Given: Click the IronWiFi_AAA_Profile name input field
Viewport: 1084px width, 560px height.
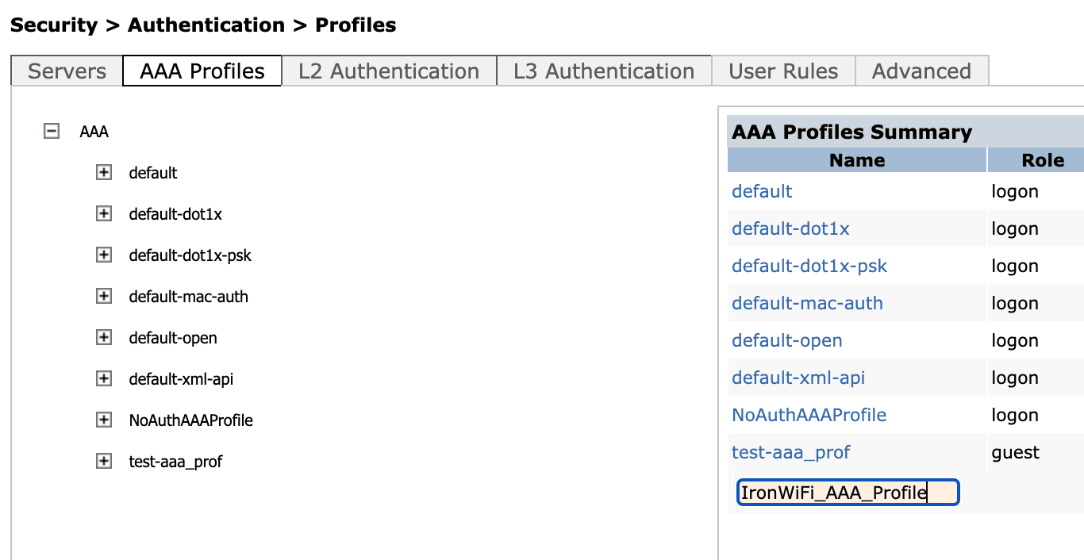Looking at the screenshot, I should click(848, 493).
